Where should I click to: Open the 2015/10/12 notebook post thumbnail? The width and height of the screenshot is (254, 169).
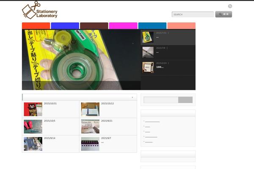[90, 109]
